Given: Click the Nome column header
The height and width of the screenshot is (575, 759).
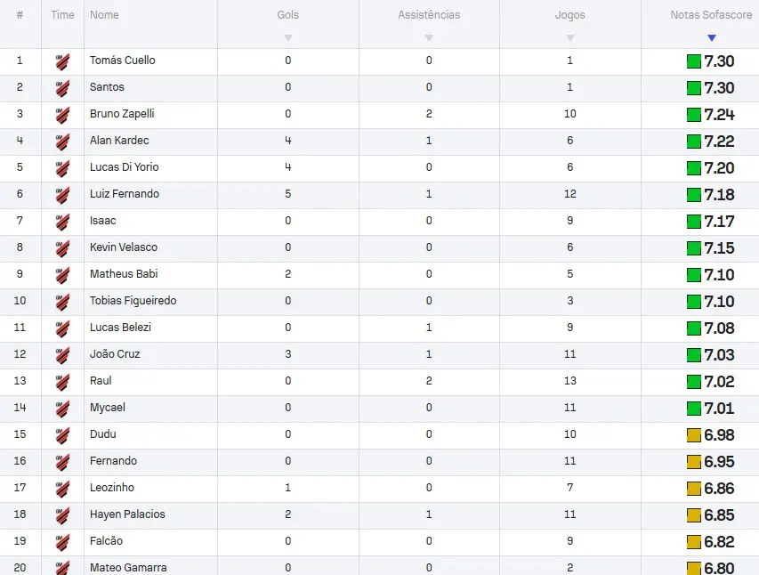Looking at the screenshot, I should (x=104, y=15).
